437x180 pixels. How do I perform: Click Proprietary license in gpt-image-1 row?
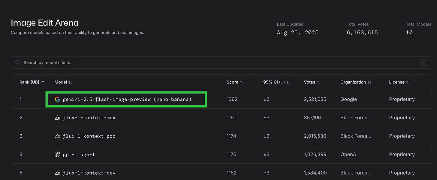tap(402, 154)
